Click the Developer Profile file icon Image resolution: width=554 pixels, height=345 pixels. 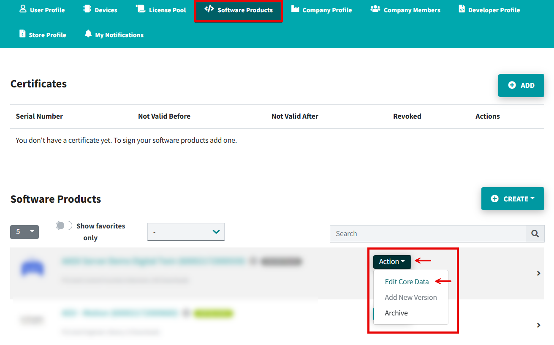point(462,9)
